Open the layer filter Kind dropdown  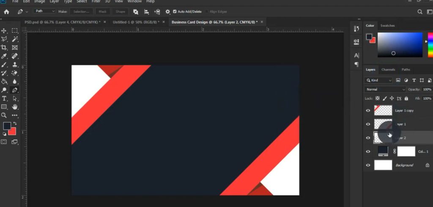pos(378,80)
